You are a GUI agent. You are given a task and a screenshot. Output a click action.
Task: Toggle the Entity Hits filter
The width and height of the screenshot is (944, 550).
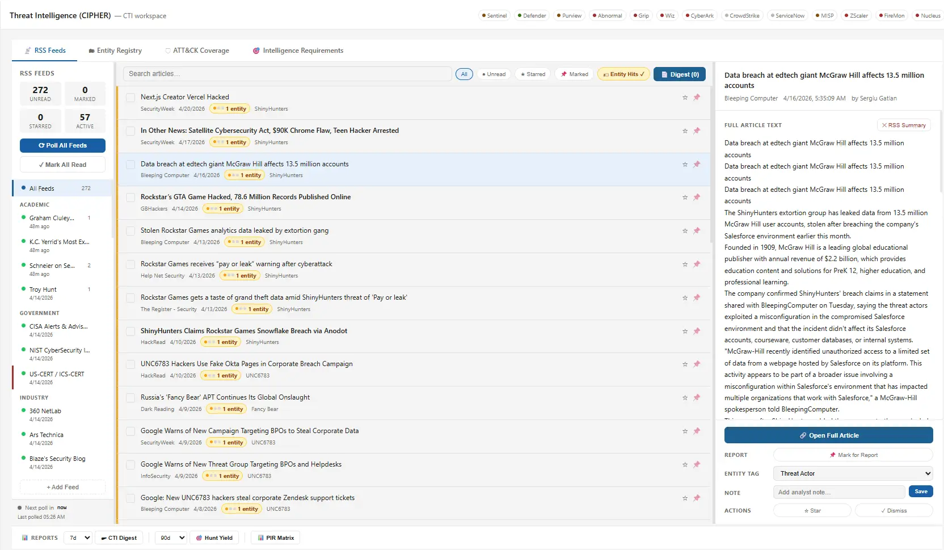point(623,74)
